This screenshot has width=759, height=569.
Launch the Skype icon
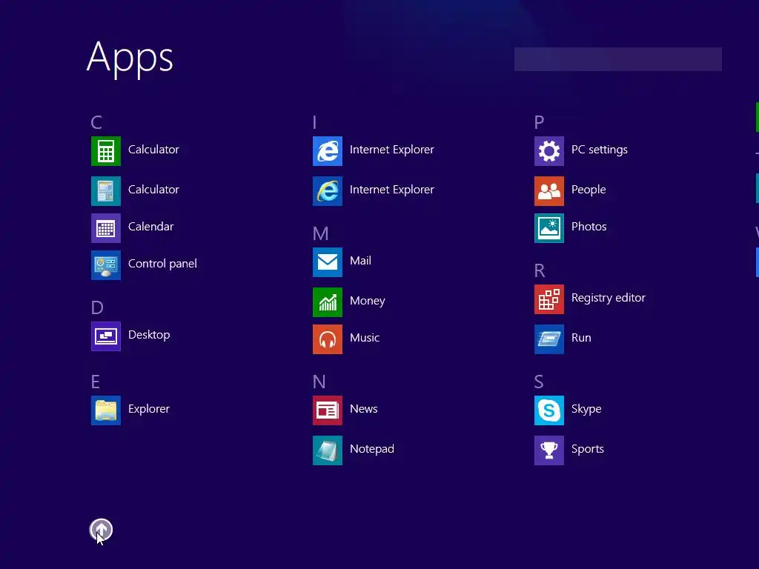pyautogui.click(x=549, y=410)
